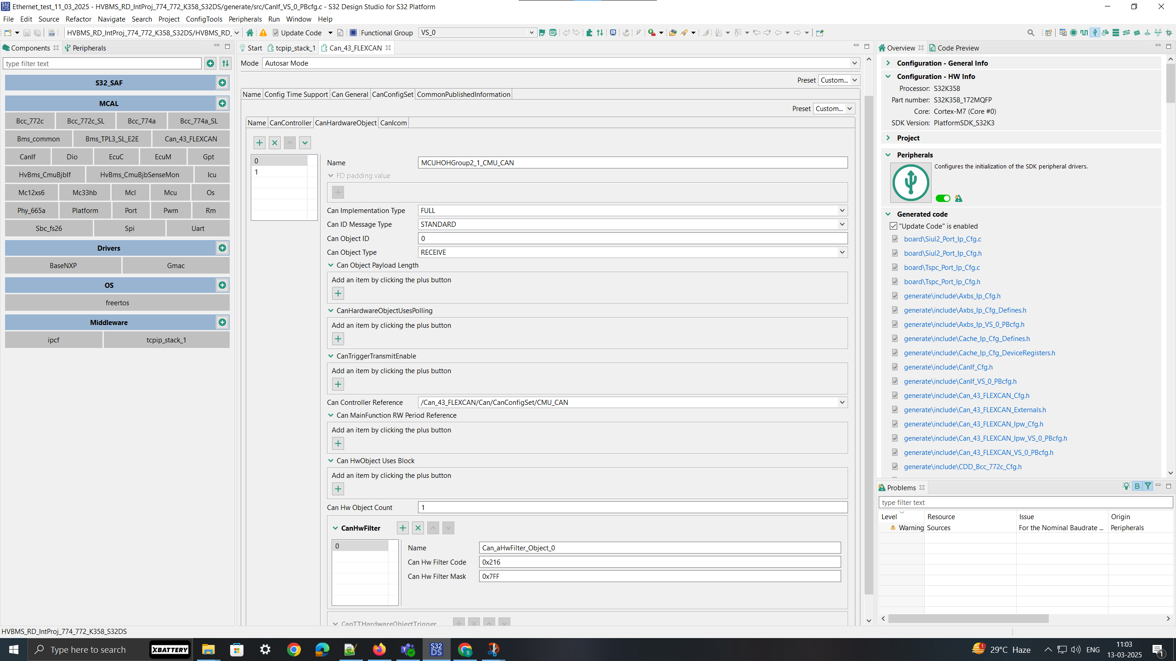1176x661 pixels.
Task: Click the plus icon on Middleware header
Action: 222,322
